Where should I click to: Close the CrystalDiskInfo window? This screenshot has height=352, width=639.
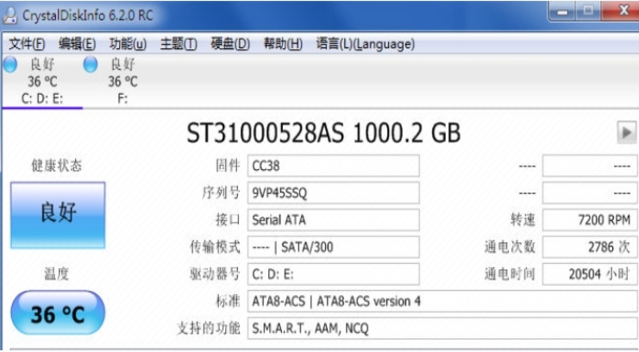pos(621,11)
